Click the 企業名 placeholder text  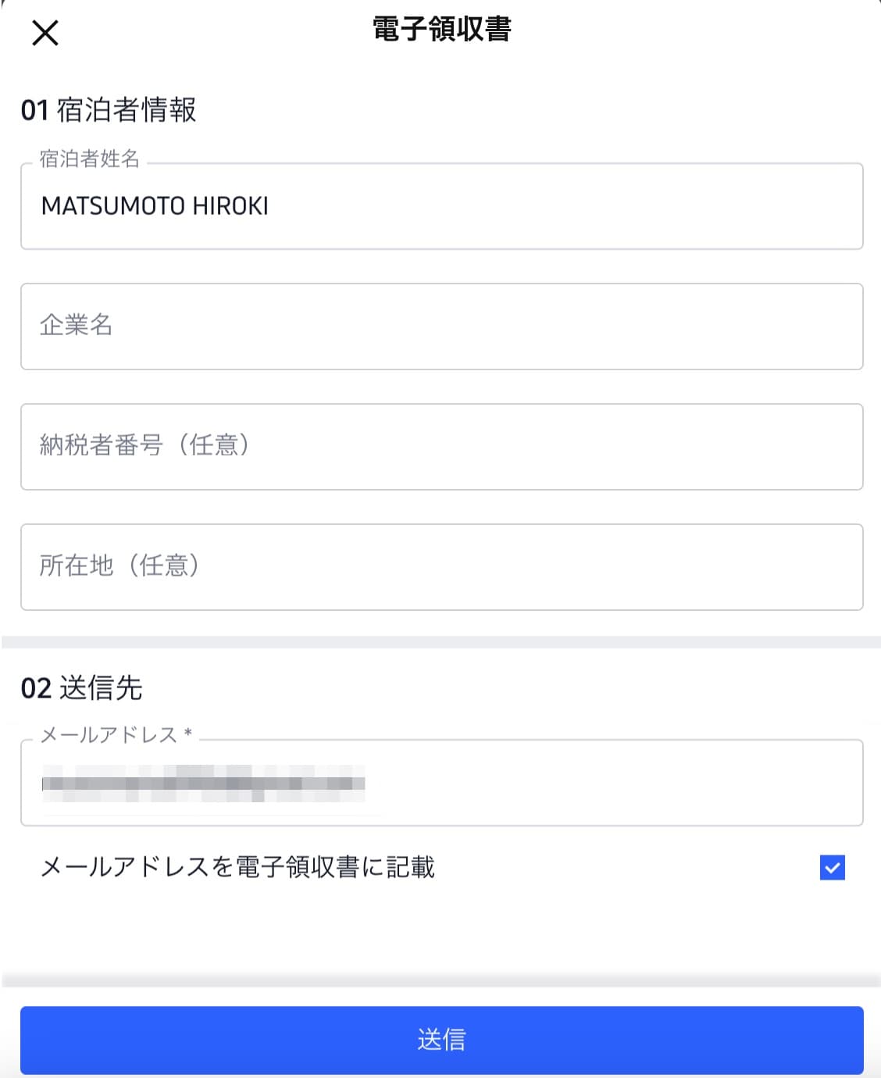(77, 325)
